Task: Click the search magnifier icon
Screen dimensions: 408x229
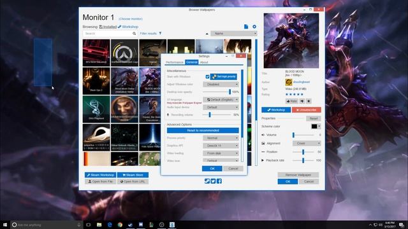Action: pyautogui.click(x=135, y=34)
